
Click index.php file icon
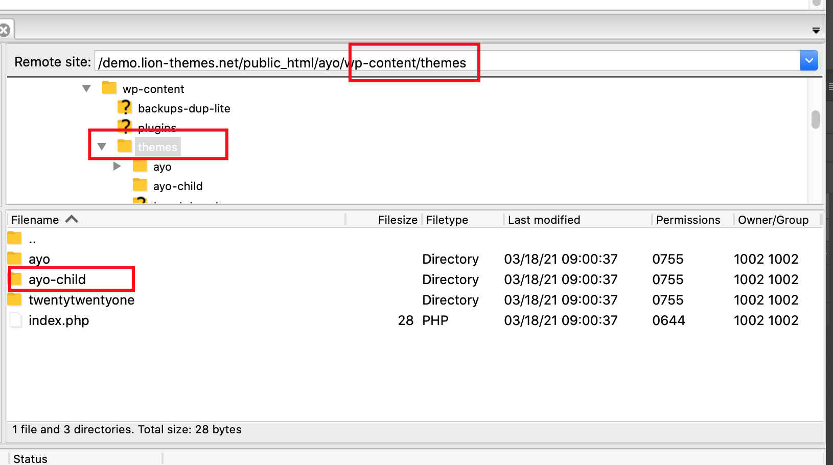click(x=15, y=320)
